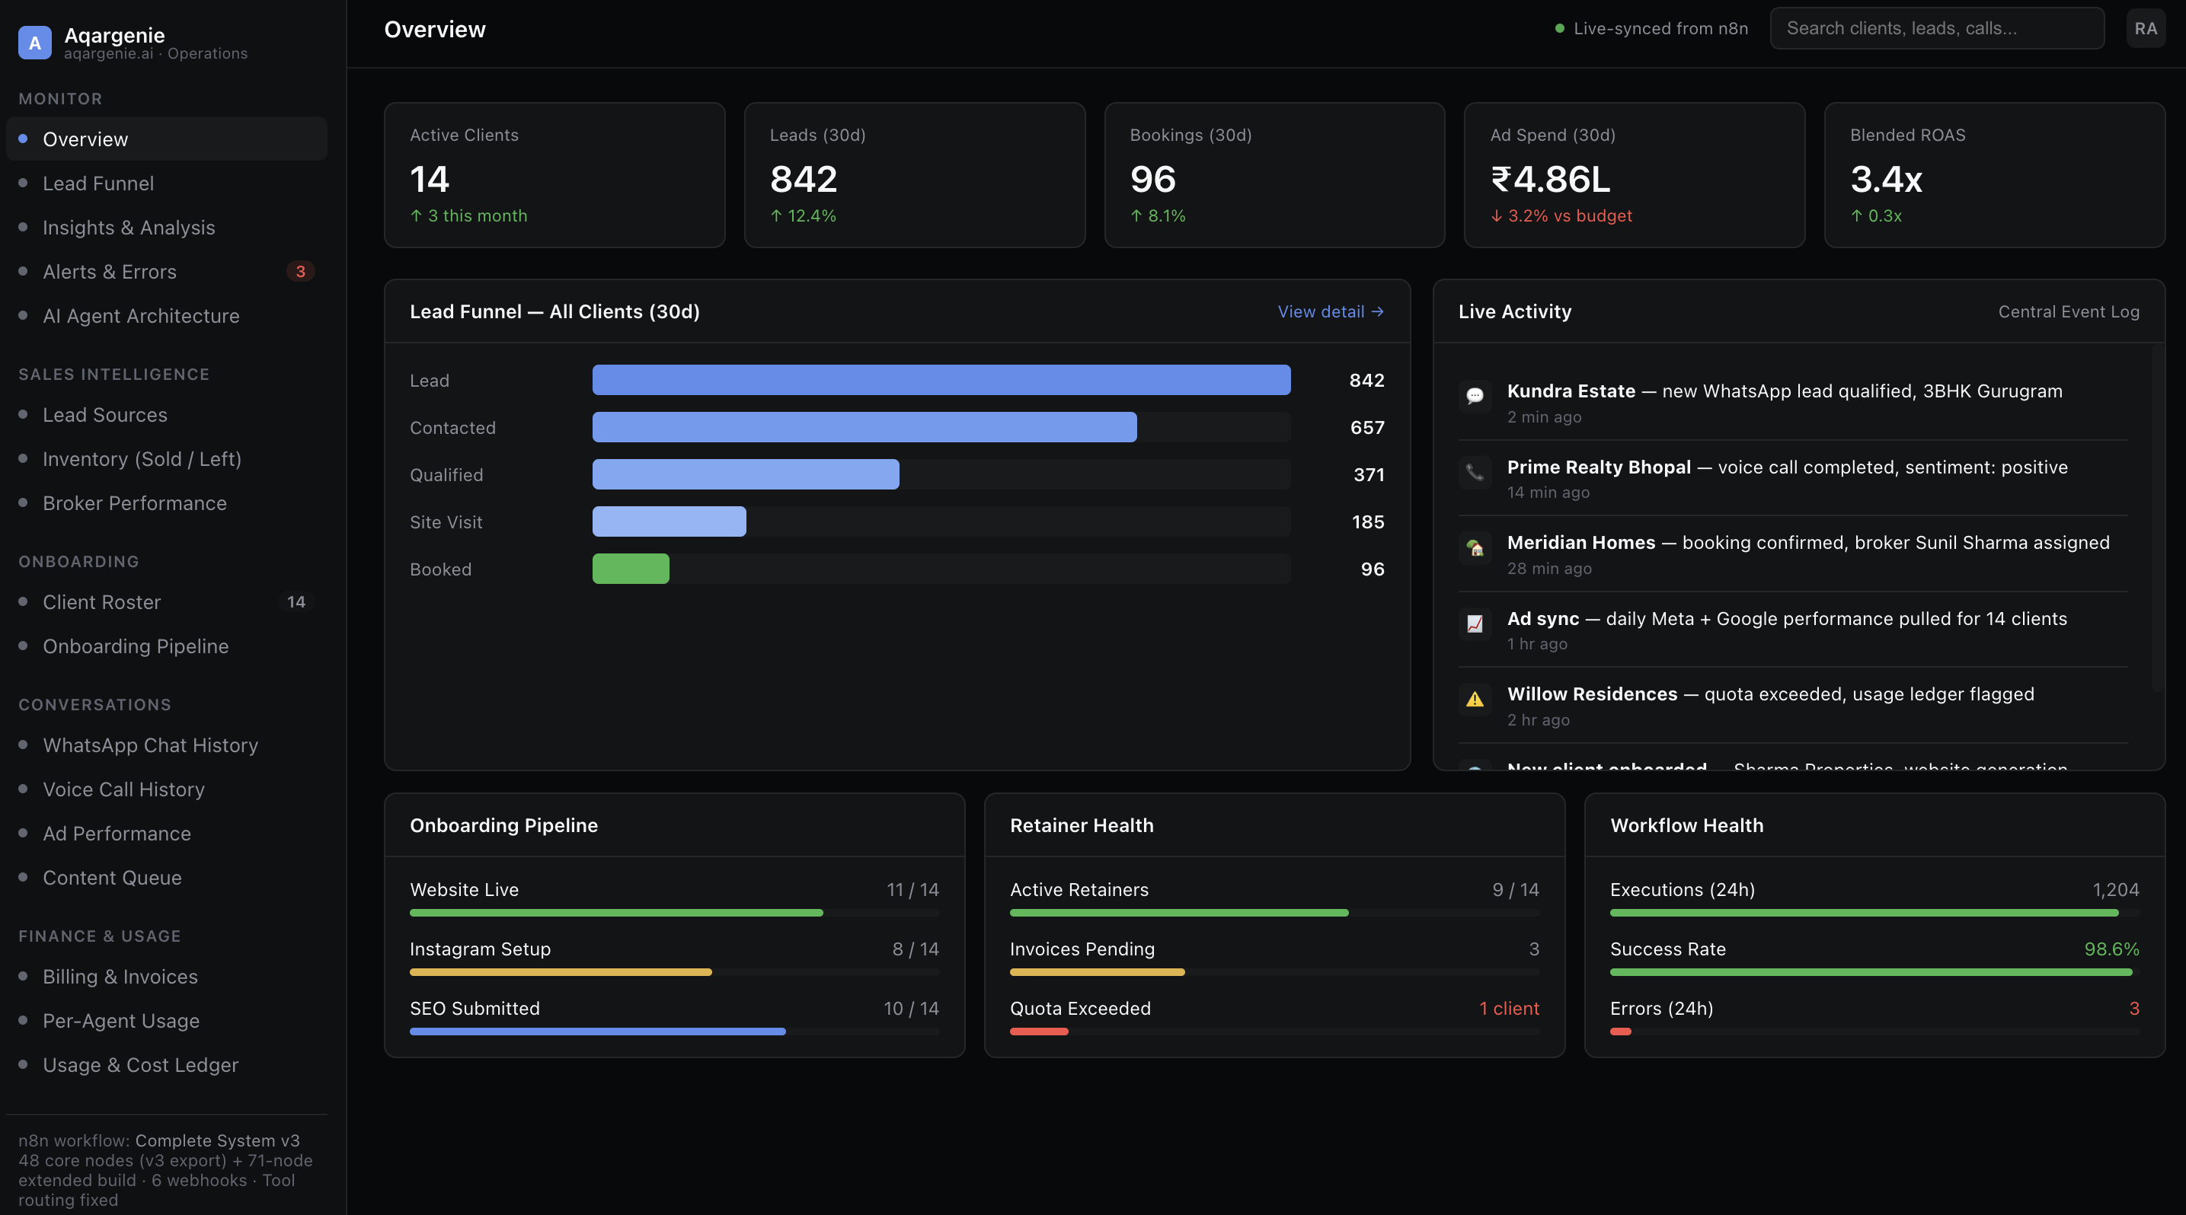
Task: Click the '3.2% vs budget' indicator
Action: point(1561,216)
